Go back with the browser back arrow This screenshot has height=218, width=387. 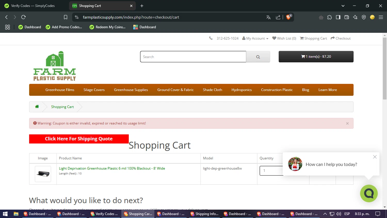6,17
